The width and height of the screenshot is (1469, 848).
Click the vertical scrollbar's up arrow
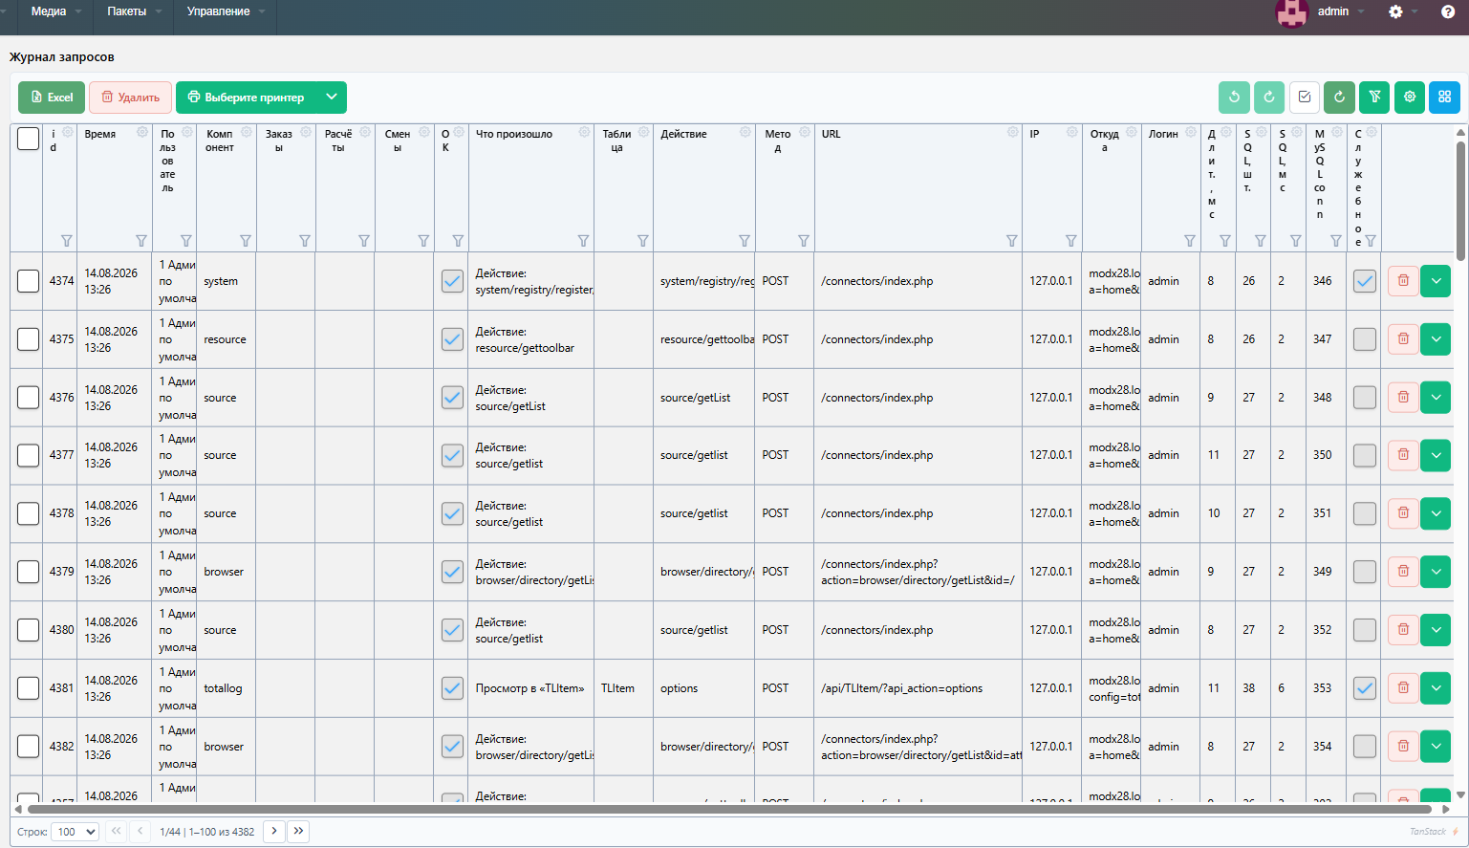[x=1460, y=132]
